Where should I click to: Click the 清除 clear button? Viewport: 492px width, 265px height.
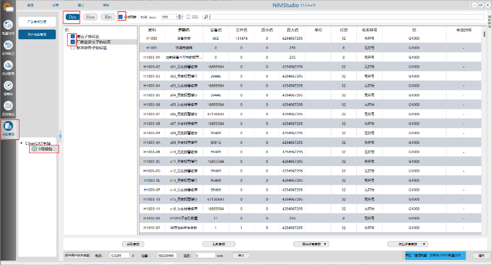[481, 255]
